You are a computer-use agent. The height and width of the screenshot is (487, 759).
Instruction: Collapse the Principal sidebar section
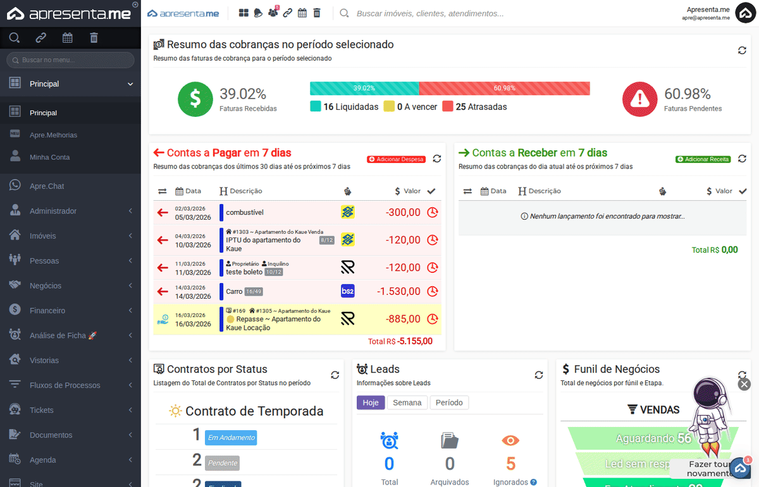70,83
